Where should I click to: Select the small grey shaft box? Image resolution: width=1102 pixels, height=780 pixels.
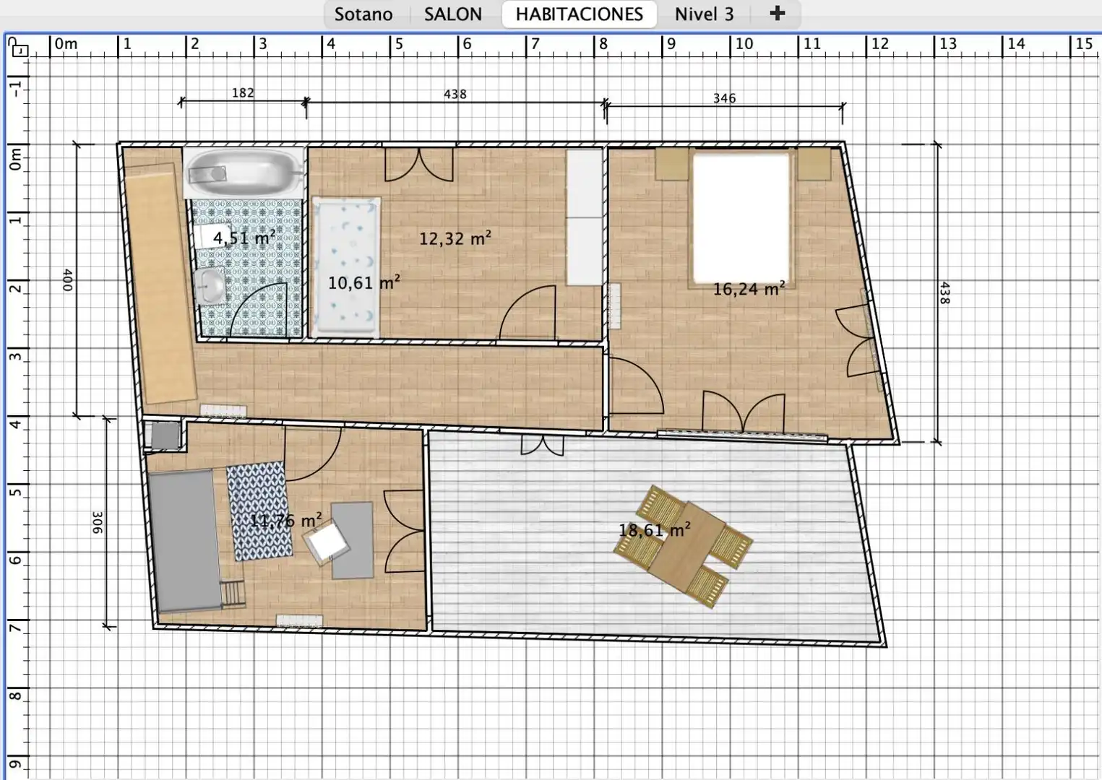click(x=165, y=435)
